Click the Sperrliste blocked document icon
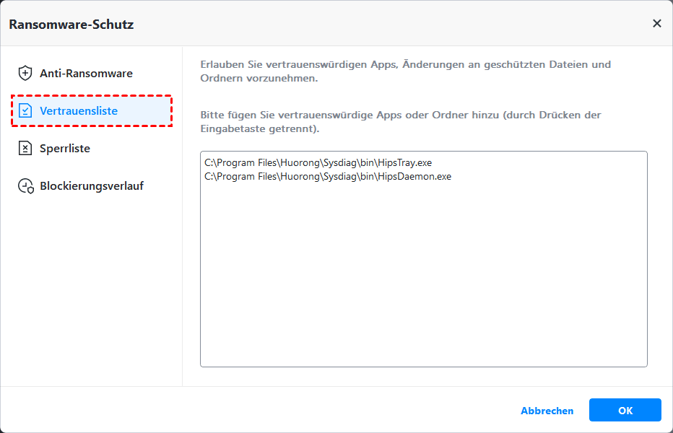 [x=25, y=149]
